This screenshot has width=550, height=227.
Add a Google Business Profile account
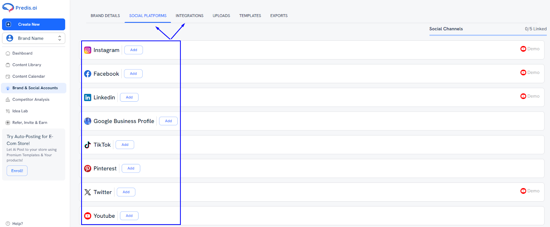[x=168, y=121]
